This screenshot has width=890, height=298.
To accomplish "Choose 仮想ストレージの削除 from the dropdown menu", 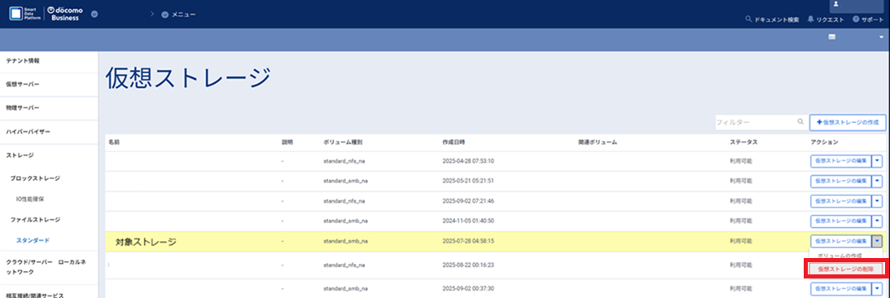I will coord(845,269).
